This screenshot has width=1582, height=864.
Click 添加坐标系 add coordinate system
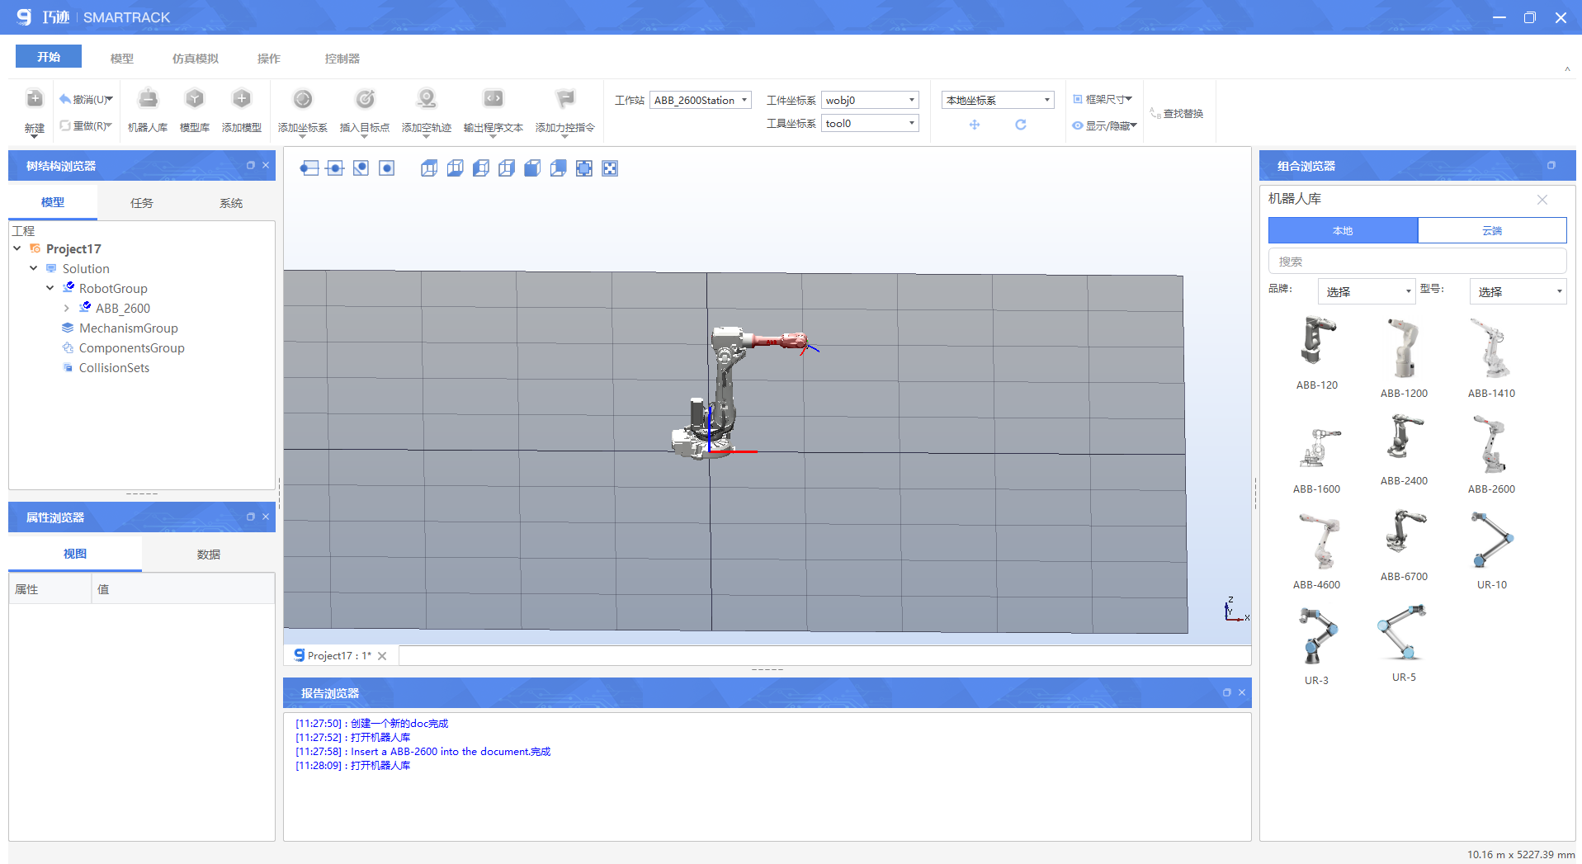(303, 111)
